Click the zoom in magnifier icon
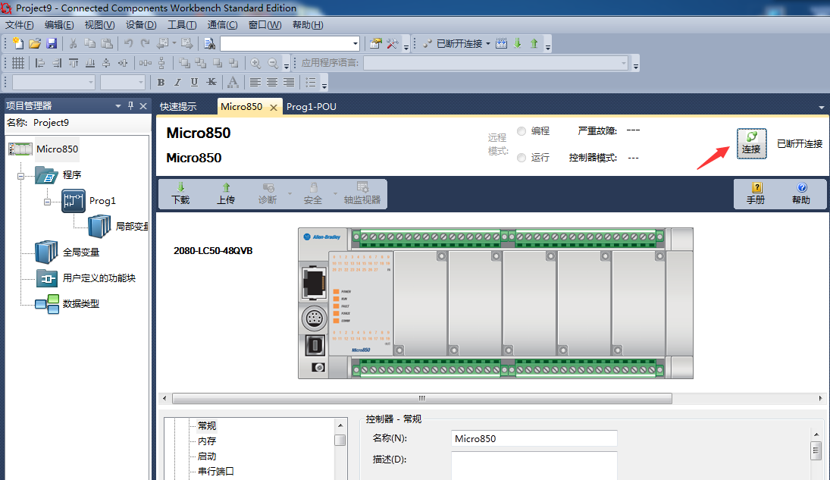The image size is (830, 480). click(255, 63)
